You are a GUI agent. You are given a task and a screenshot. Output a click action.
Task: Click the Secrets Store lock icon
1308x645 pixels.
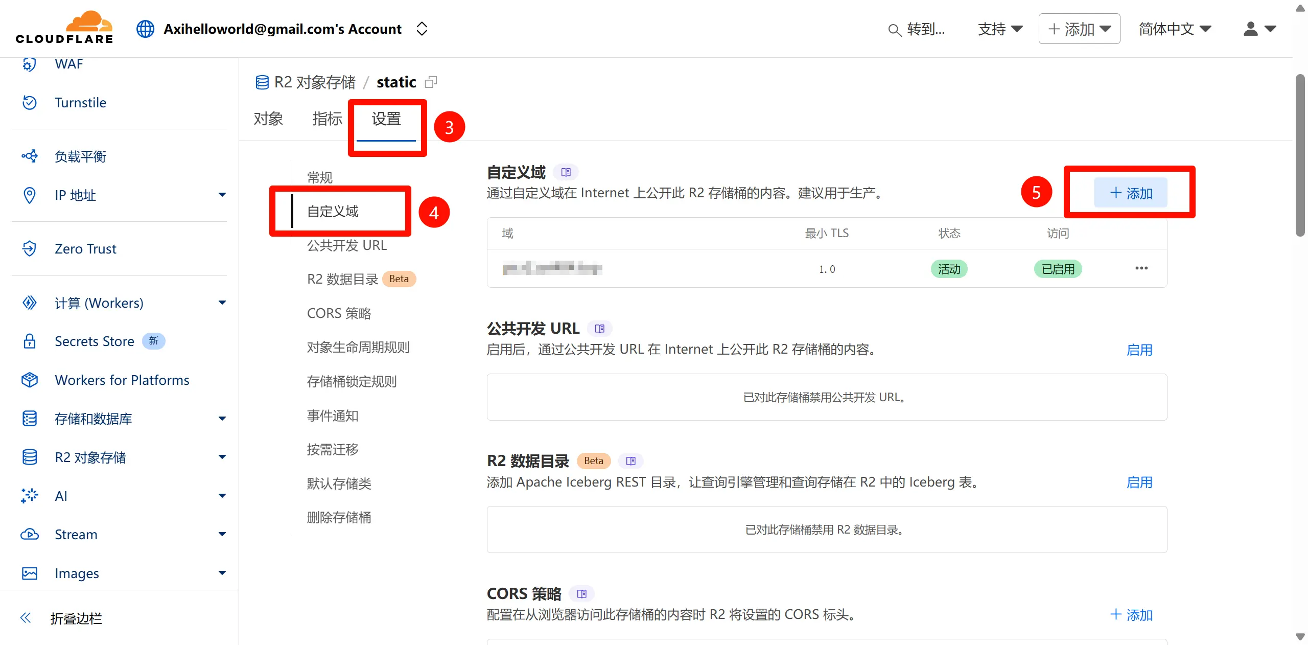point(30,341)
